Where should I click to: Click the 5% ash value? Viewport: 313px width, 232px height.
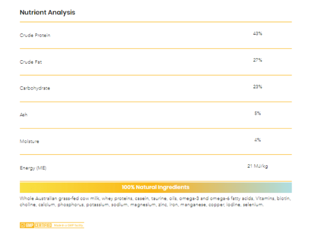click(x=257, y=113)
